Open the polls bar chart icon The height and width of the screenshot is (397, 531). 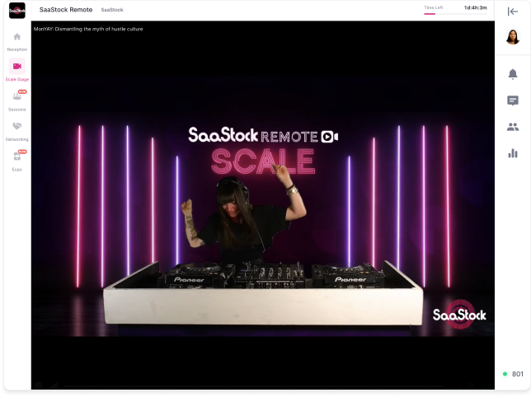512,153
